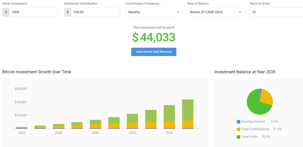Click the 2.3% starting amount percentage
303x147 pixels.
coord(274,122)
